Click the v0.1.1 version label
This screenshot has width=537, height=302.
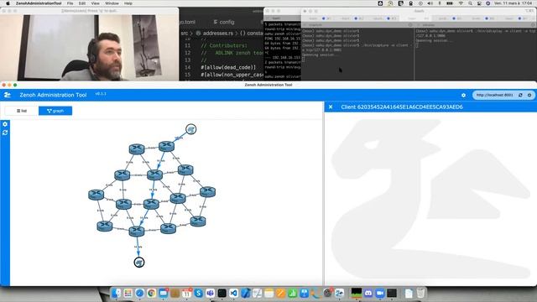101,93
